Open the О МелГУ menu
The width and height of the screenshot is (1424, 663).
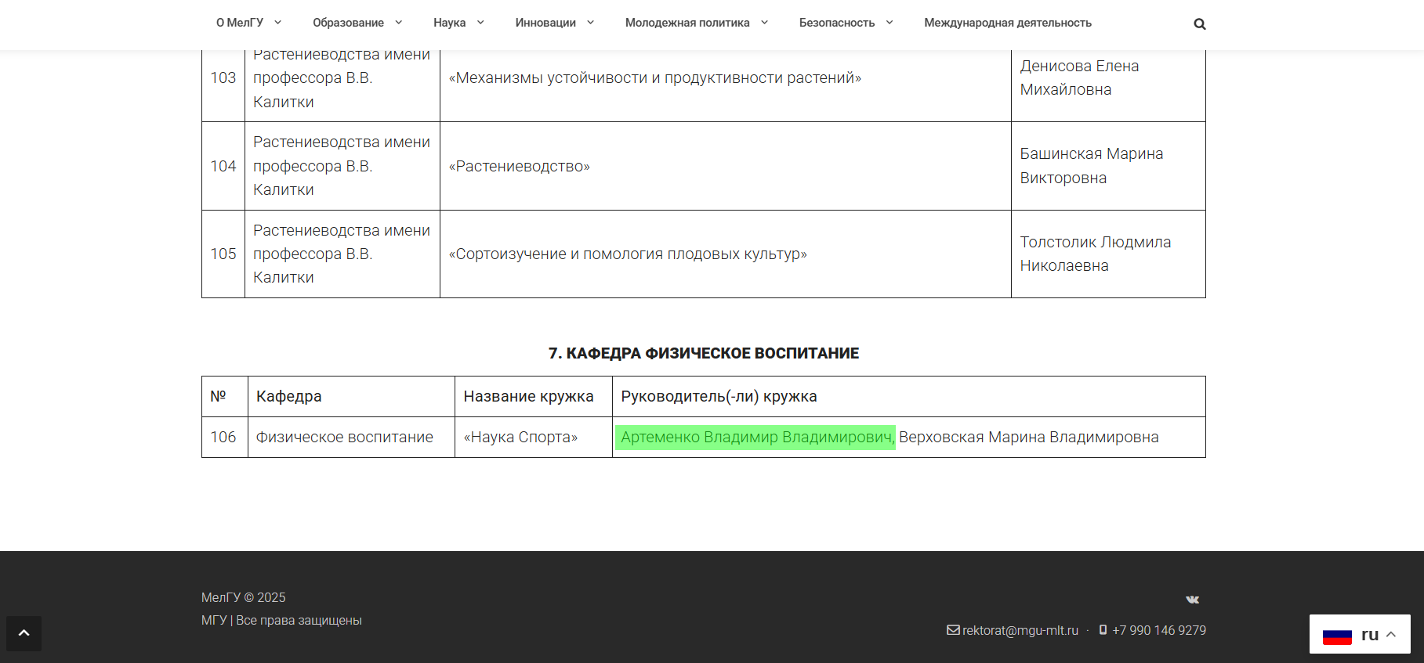pyautogui.click(x=240, y=23)
